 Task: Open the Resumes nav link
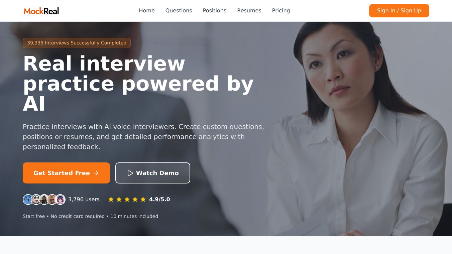pos(249,11)
